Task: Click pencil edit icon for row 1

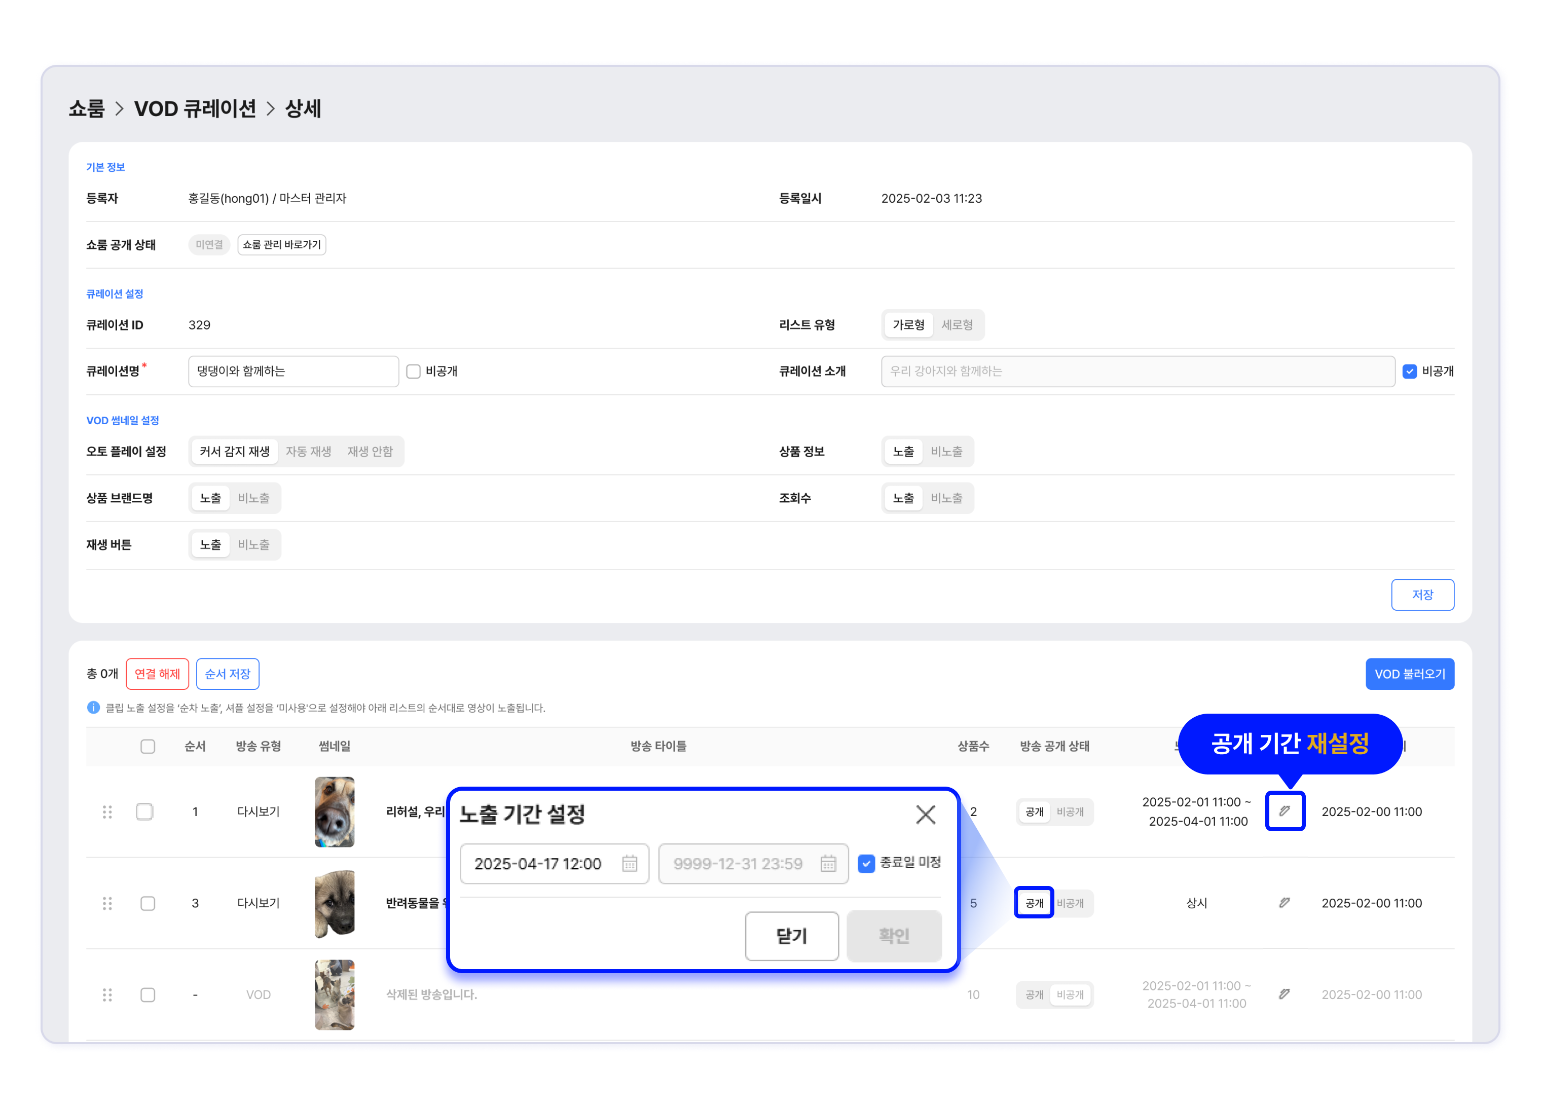Action: point(1284,810)
